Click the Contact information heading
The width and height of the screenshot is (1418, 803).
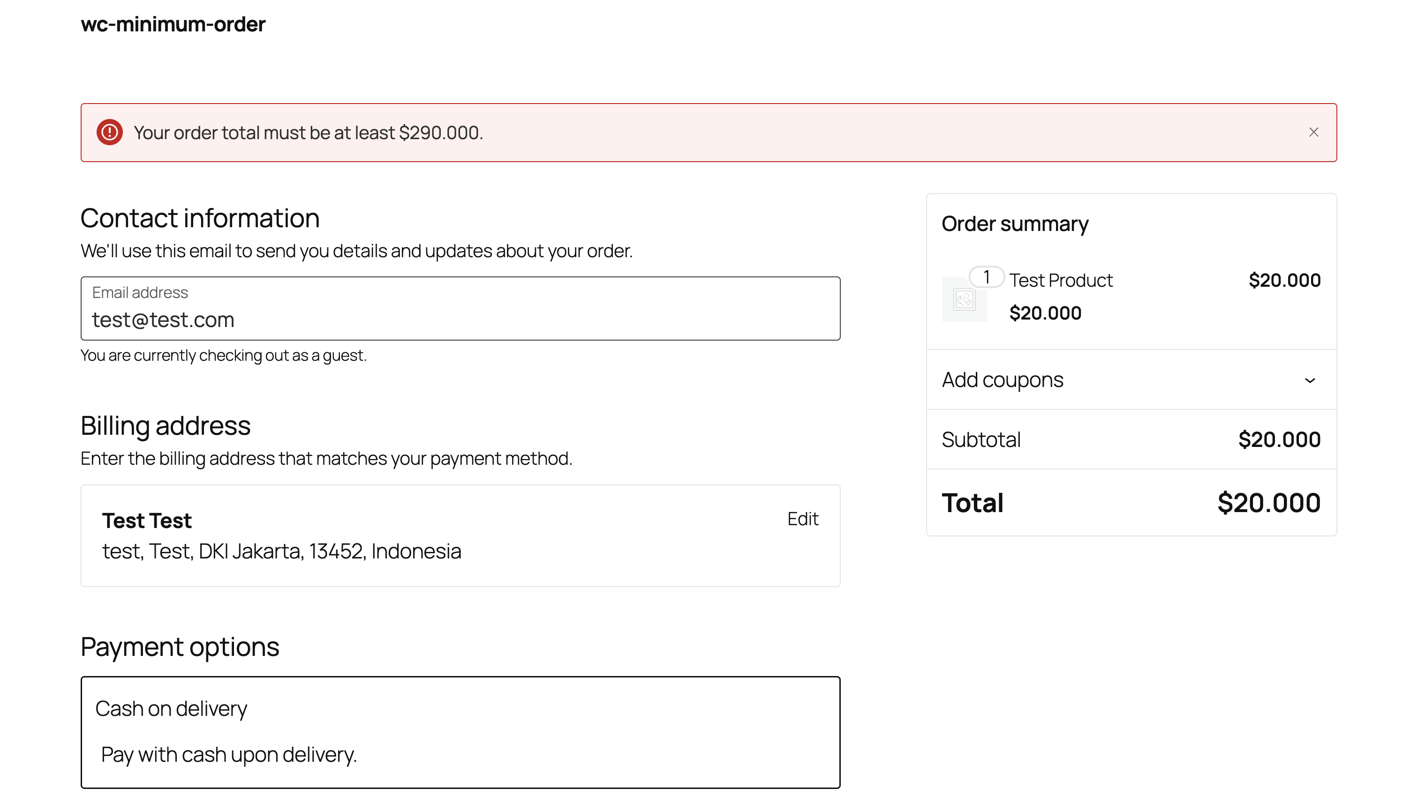click(200, 218)
